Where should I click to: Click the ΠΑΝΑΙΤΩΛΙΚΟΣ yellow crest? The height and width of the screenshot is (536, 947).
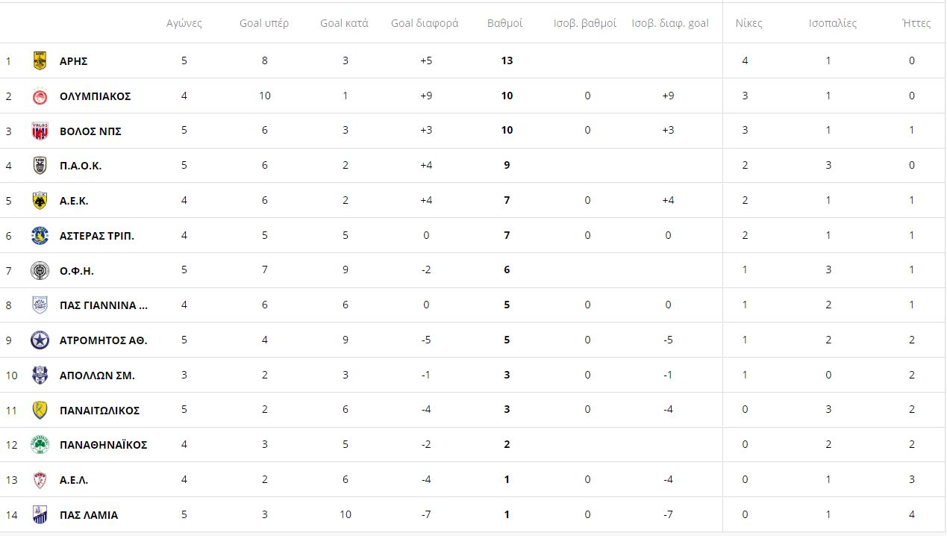(x=40, y=410)
